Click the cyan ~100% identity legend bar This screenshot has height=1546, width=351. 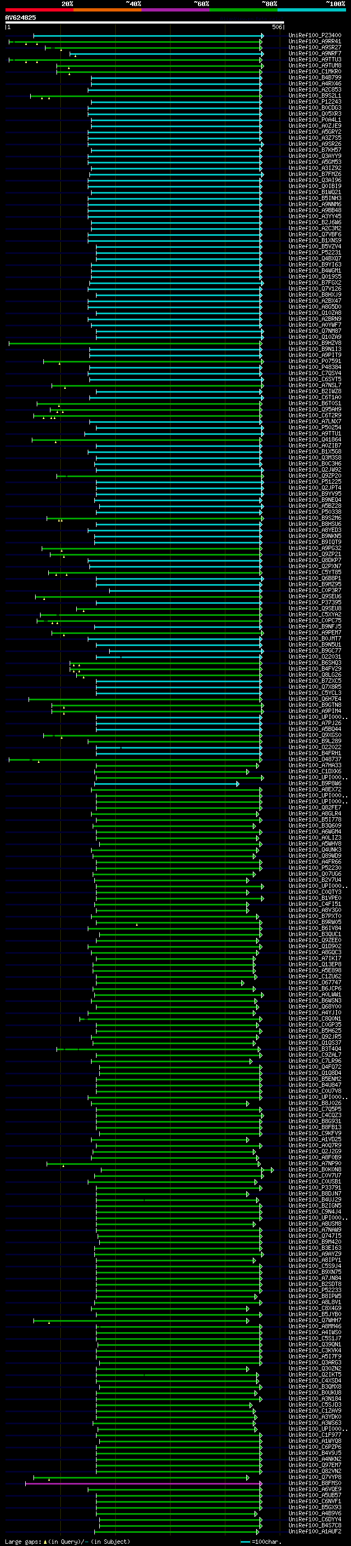click(x=312, y=10)
